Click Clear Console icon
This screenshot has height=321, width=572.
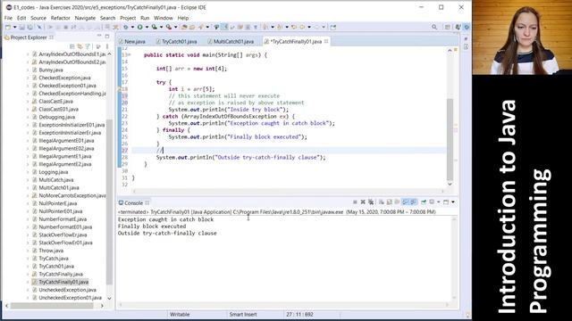click(382, 202)
